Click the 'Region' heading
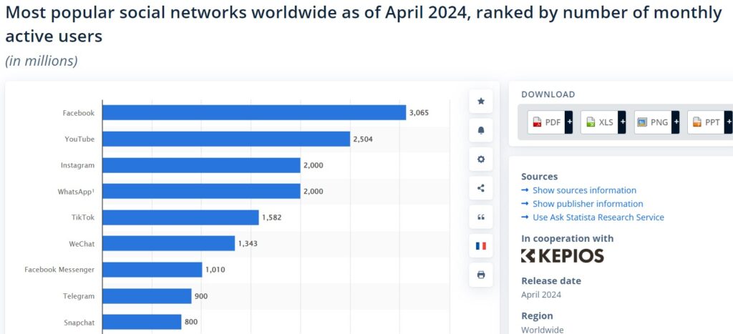Image resolution: width=733 pixels, height=334 pixels. pyautogui.click(x=537, y=316)
